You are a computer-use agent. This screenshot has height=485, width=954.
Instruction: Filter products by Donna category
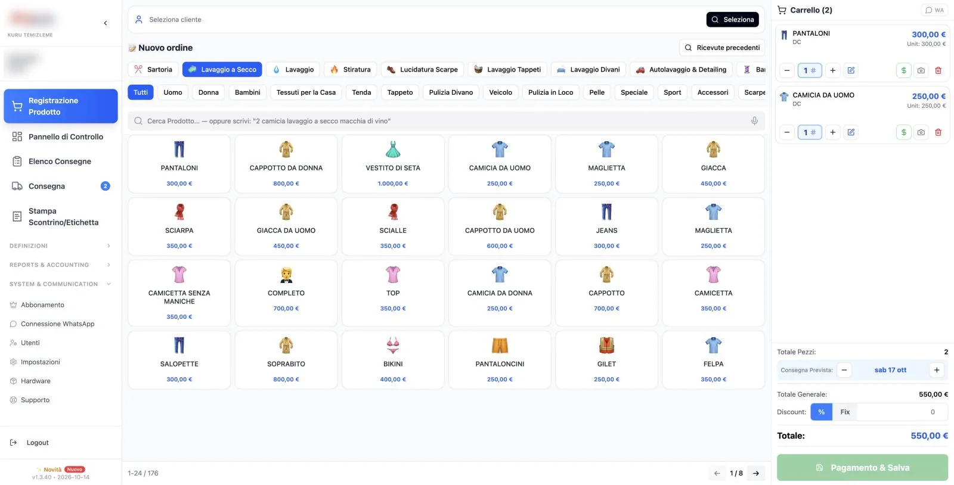point(209,92)
